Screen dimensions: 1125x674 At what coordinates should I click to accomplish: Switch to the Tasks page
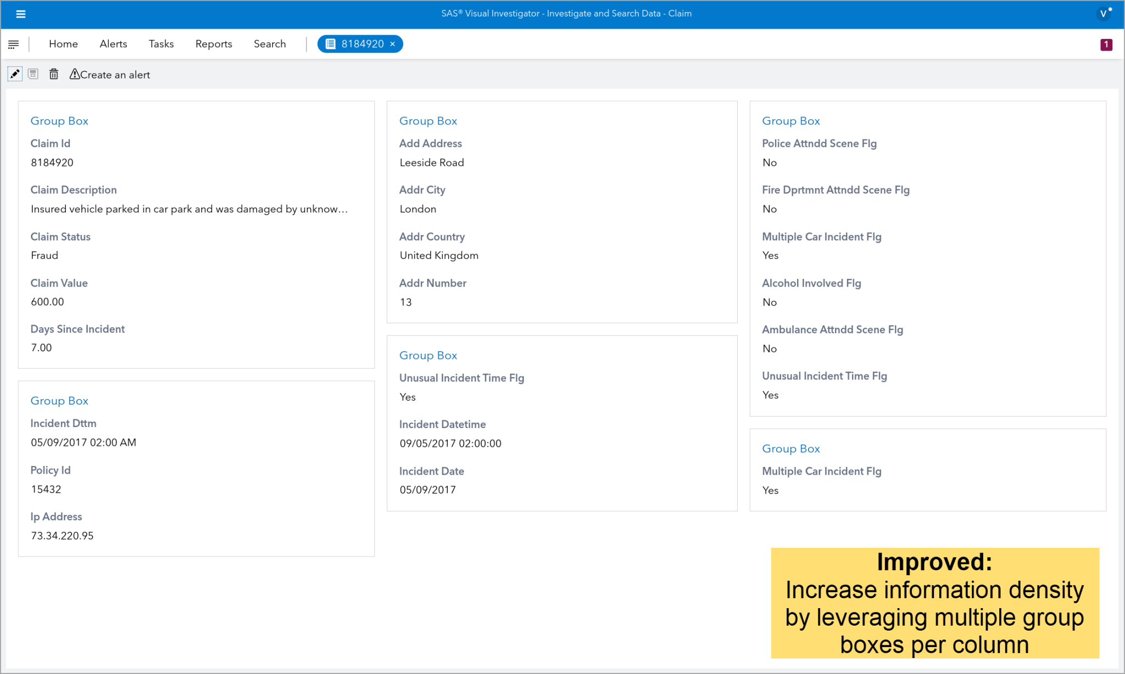pos(161,44)
